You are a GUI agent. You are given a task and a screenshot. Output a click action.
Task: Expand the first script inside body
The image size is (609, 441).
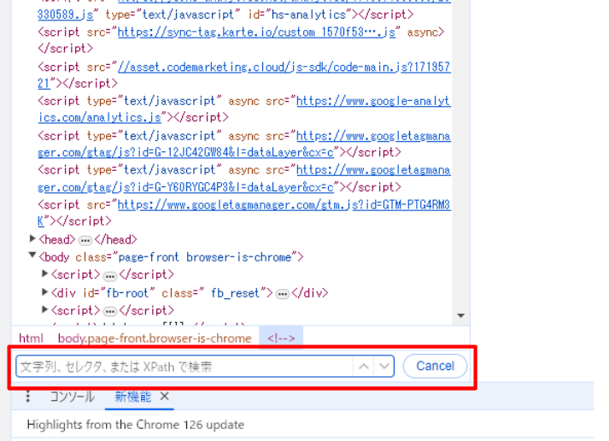pyautogui.click(x=45, y=274)
